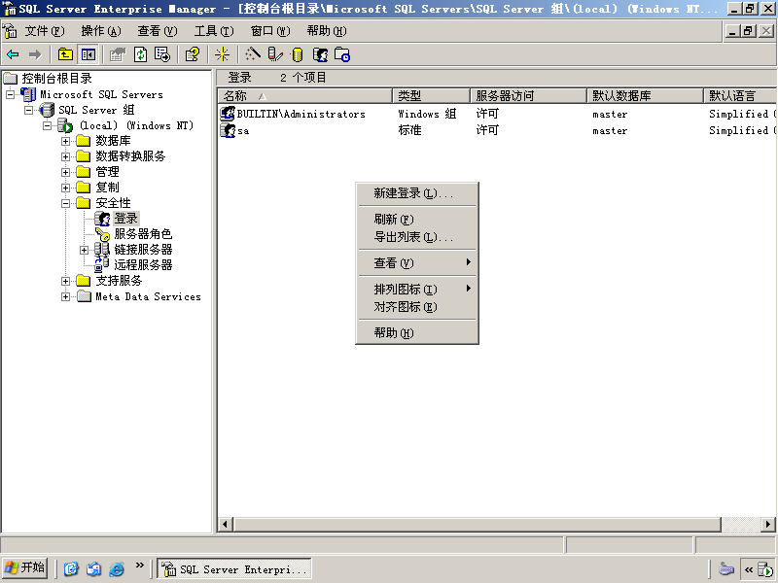Click the New login toolbar icon
The height and width of the screenshot is (583, 778).
pyautogui.click(x=320, y=54)
